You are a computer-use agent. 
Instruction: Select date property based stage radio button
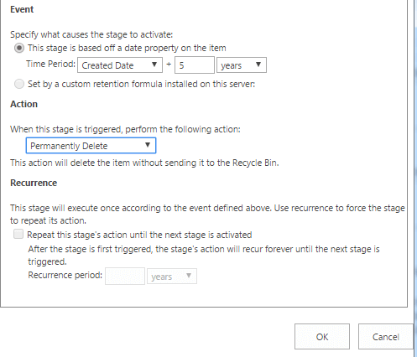pyautogui.click(x=19, y=48)
